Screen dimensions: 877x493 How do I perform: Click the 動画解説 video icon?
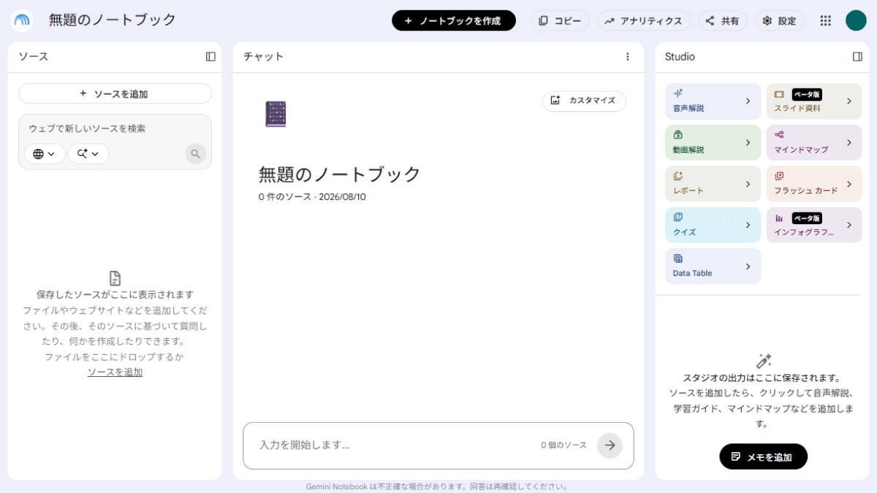[677, 134]
